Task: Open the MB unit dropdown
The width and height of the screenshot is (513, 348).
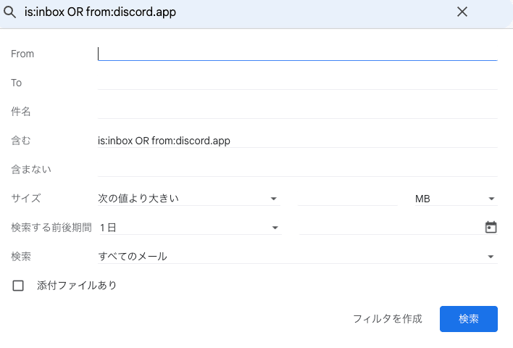Action: [456, 199]
